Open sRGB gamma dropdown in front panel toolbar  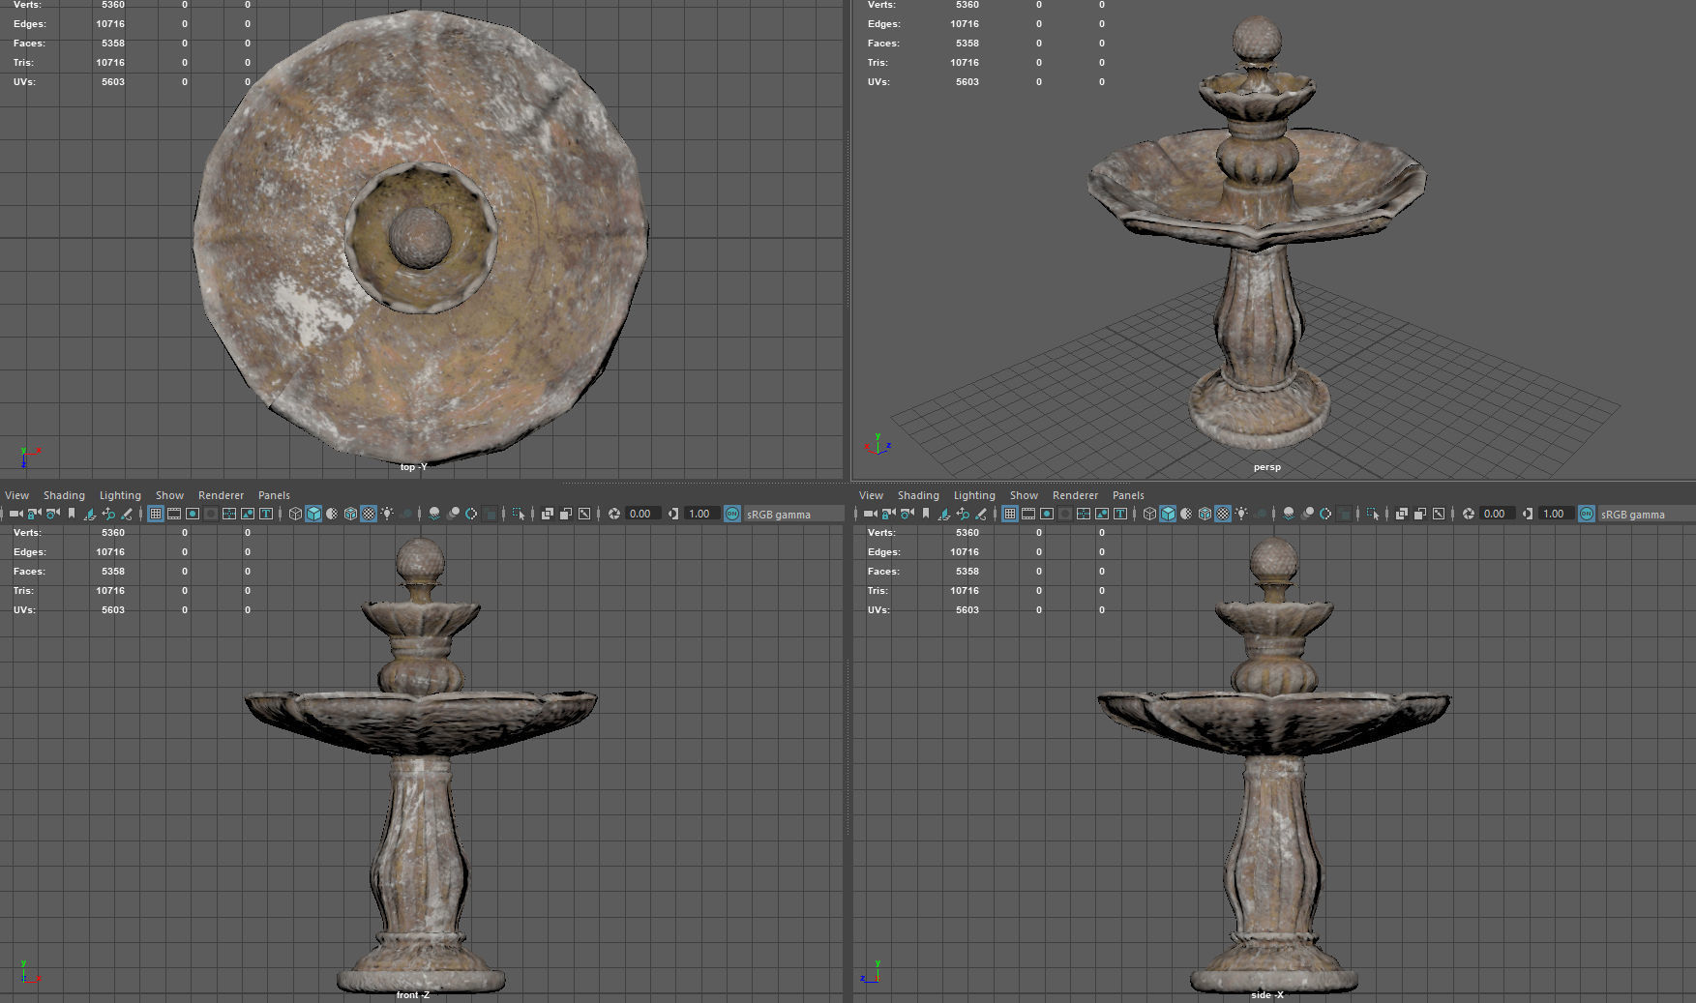coord(793,514)
